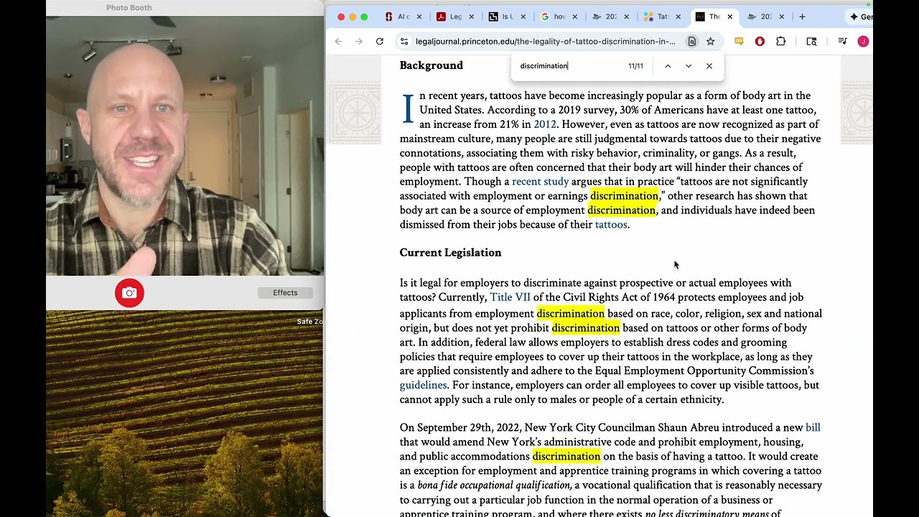The width and height of the screenshot is (919, 517).
Task: Bookmark this page with the star icon
Action: tap(710, 42)
